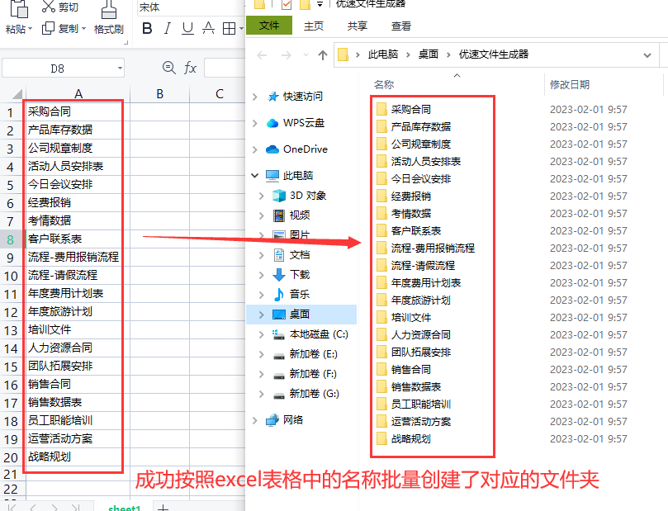Select column B header in spreadsheet
The width and height of the screenshot is (668, 511).
pos(159,93)
